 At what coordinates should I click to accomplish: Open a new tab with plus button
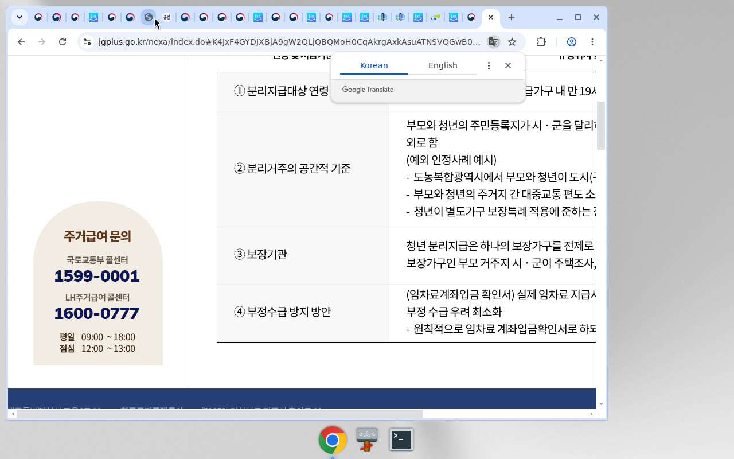512,17
